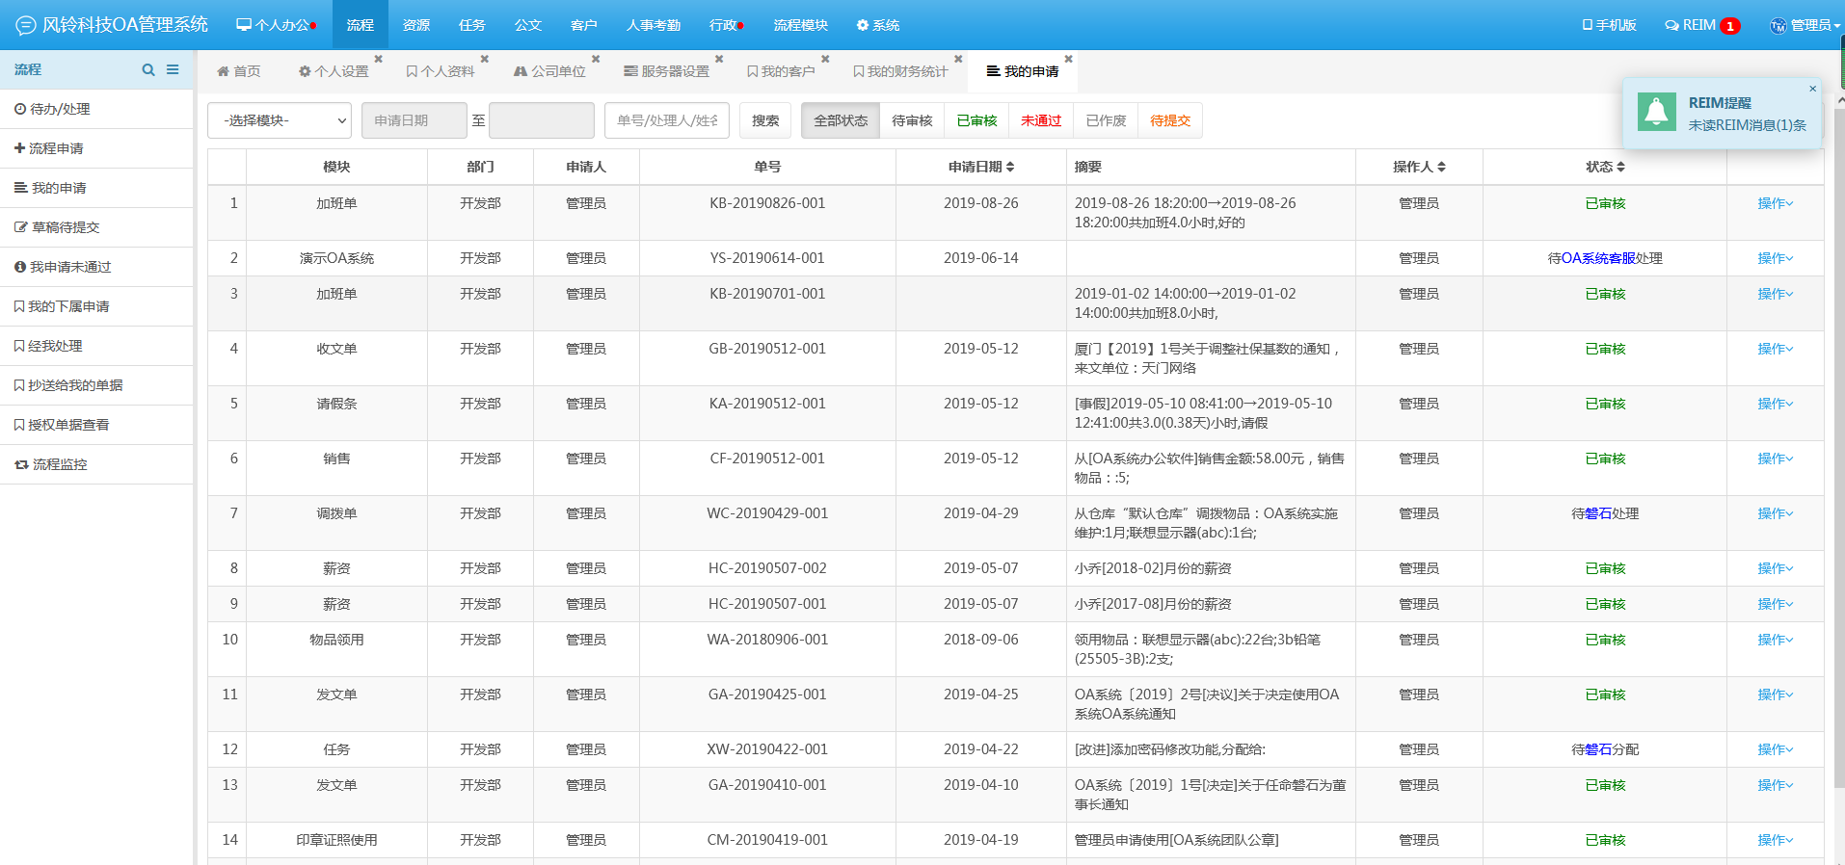Viewport: 1845px width, 865px height.
Task: Open 个人办公 in top navigation
Action: point(276,25)
